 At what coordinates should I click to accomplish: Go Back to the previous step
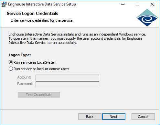coord(90,117)
